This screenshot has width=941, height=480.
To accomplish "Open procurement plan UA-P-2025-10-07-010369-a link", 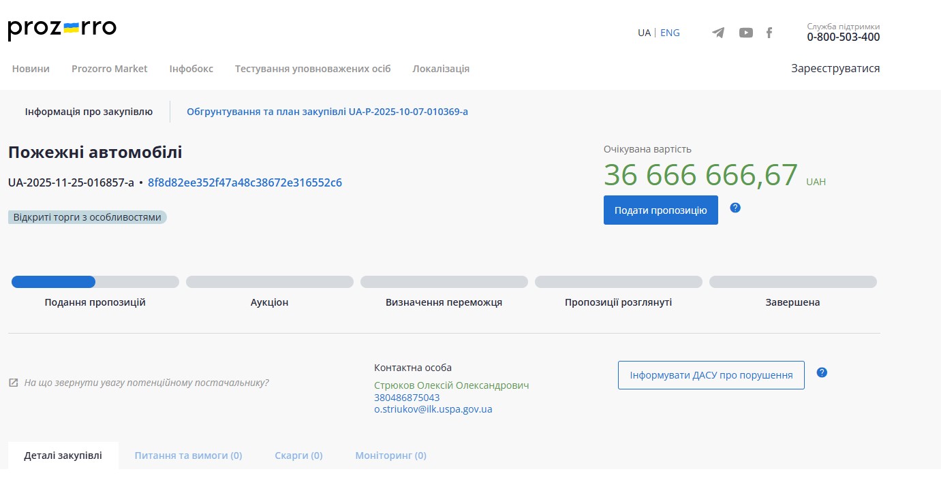I will pos(327,112).
